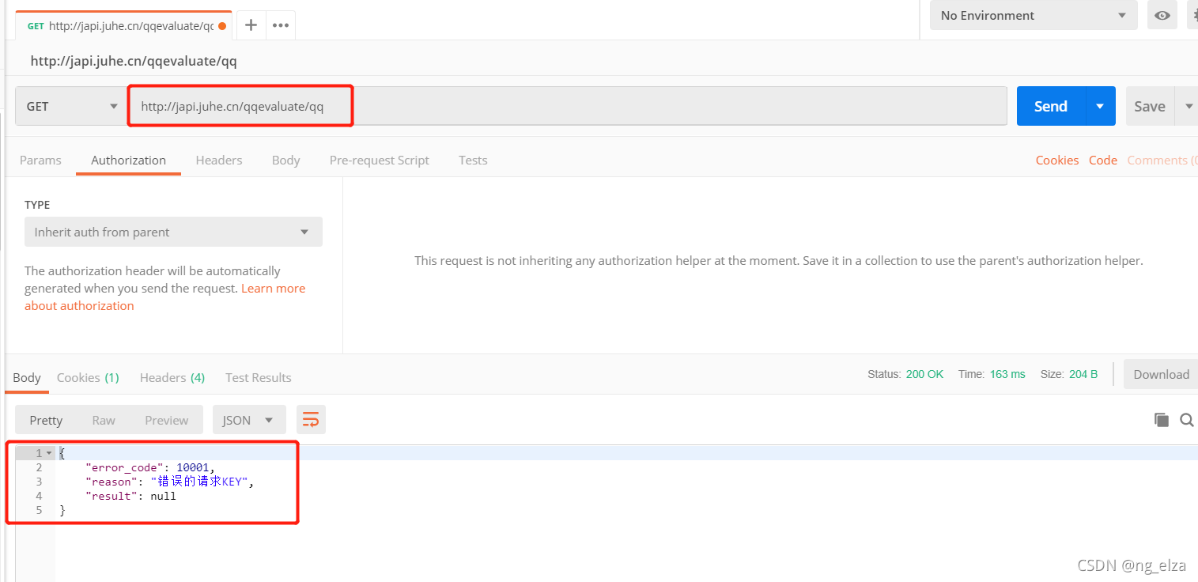Image resolution: width=1198 pixels, height=582 pixels.
Task: Download the response with Download button
Action: coord(1160,374)
